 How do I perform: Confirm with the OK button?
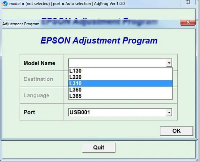(x=177, y=131)
